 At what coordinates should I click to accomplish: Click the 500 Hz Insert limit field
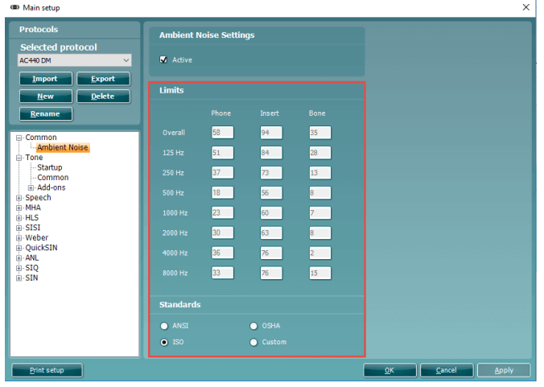[x=271, y=193]
